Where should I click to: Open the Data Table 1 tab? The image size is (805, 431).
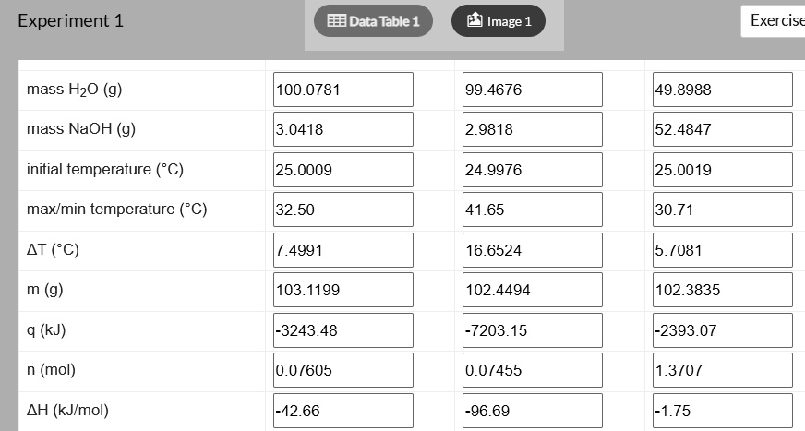point(373,21)
